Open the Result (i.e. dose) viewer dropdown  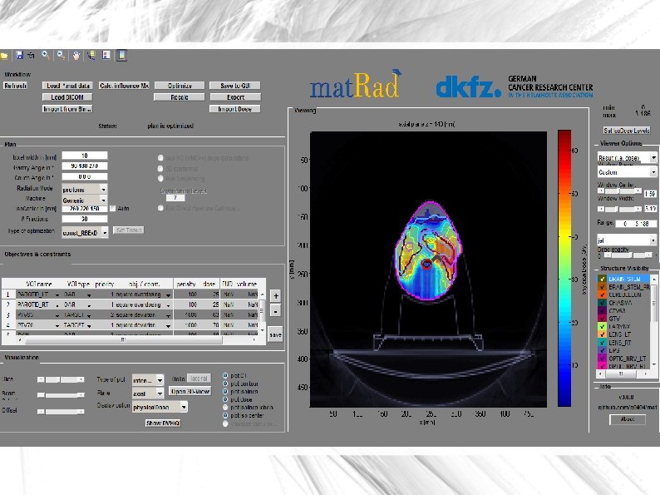pos(628,157)
